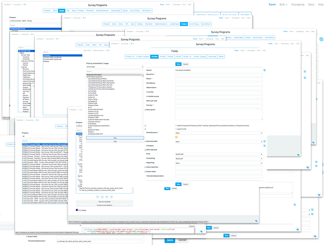Click the large Changelog link at top-right

(297, 4)
